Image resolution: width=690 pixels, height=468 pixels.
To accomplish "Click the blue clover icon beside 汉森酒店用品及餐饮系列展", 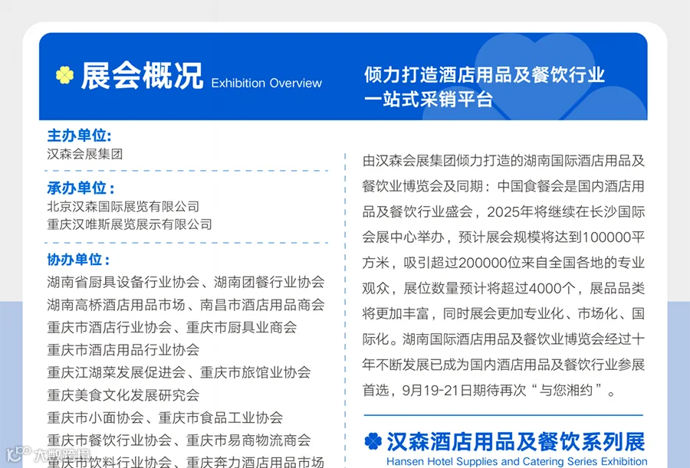I will coord(373,440).
